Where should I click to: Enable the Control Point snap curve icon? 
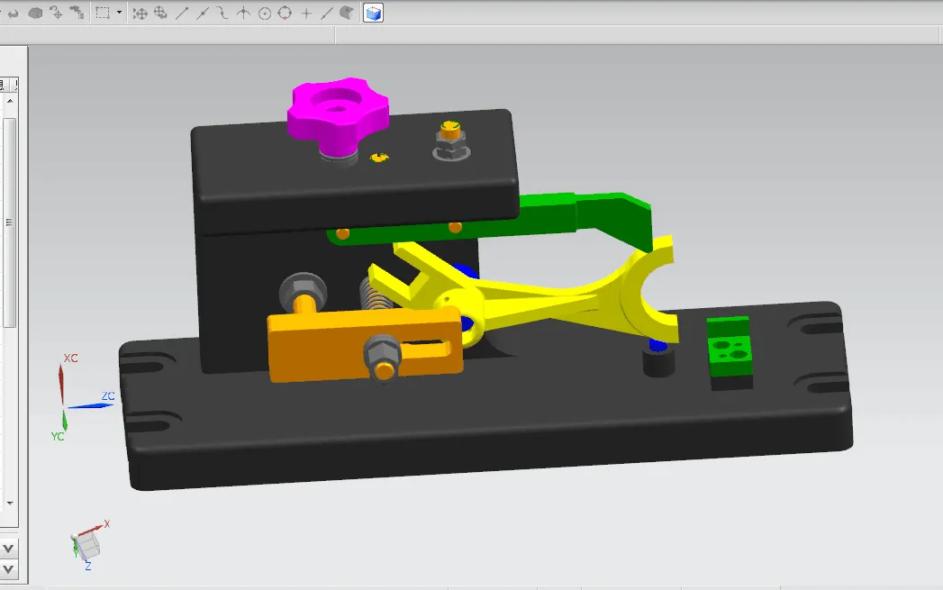tap(222, 13)
